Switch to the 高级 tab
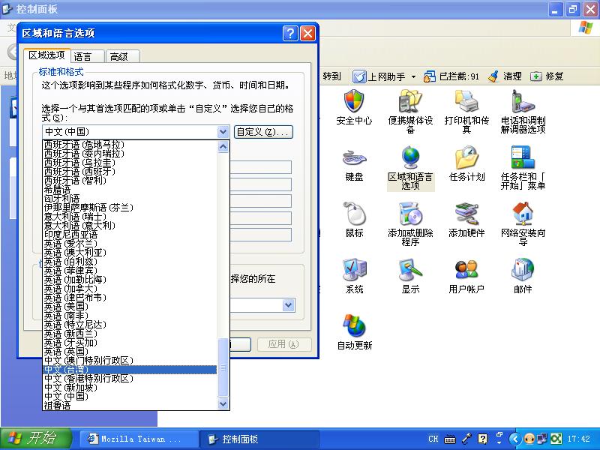The height and width of the screenshot is (450, 600). tap(118, 56)
